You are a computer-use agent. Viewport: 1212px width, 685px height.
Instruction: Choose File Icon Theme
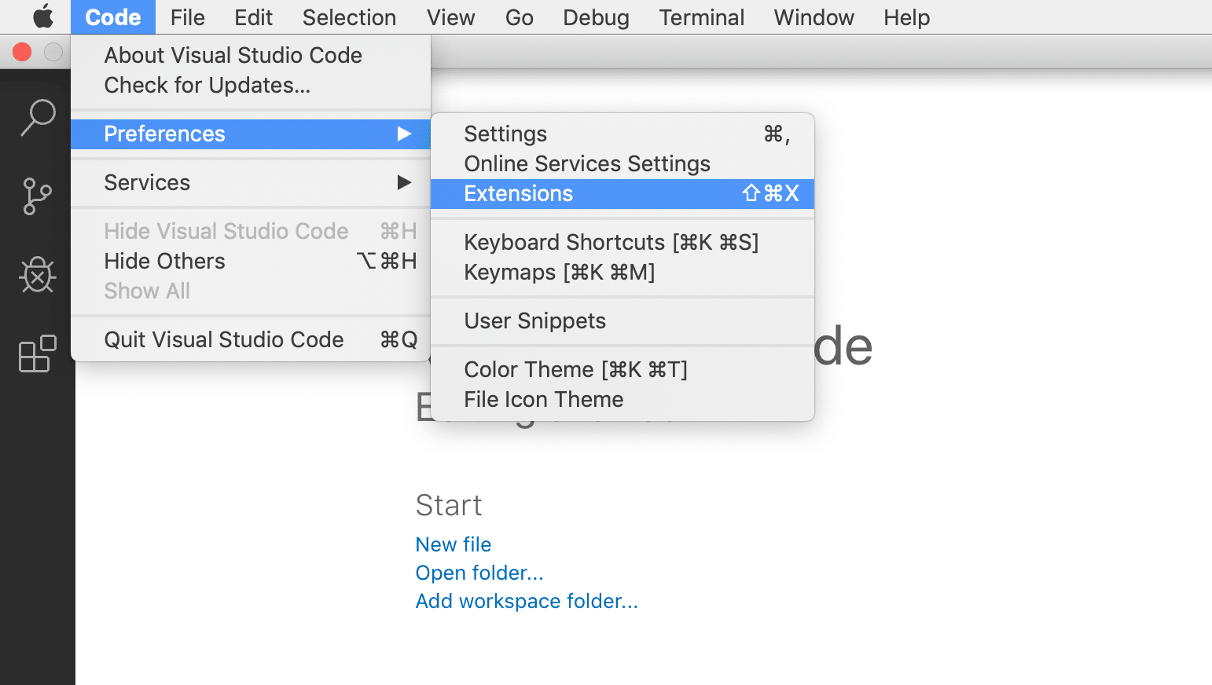tap(623, 399)
